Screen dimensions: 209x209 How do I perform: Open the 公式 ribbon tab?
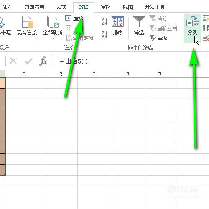click(61, 7)
